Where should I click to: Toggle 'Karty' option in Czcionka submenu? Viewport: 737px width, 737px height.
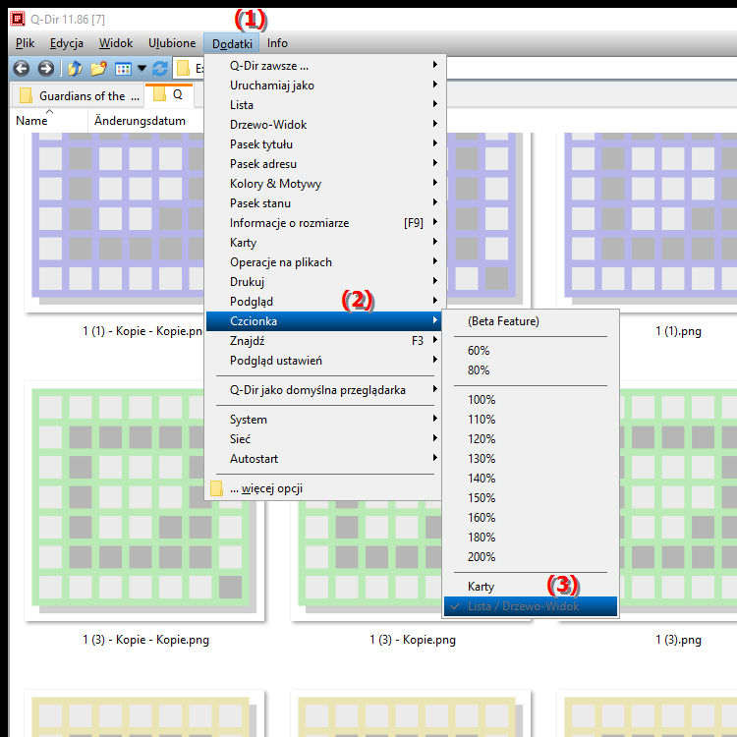(531, 587)
